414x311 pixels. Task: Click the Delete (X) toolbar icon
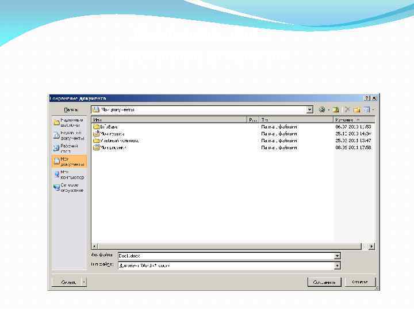[x=347, y=109]
